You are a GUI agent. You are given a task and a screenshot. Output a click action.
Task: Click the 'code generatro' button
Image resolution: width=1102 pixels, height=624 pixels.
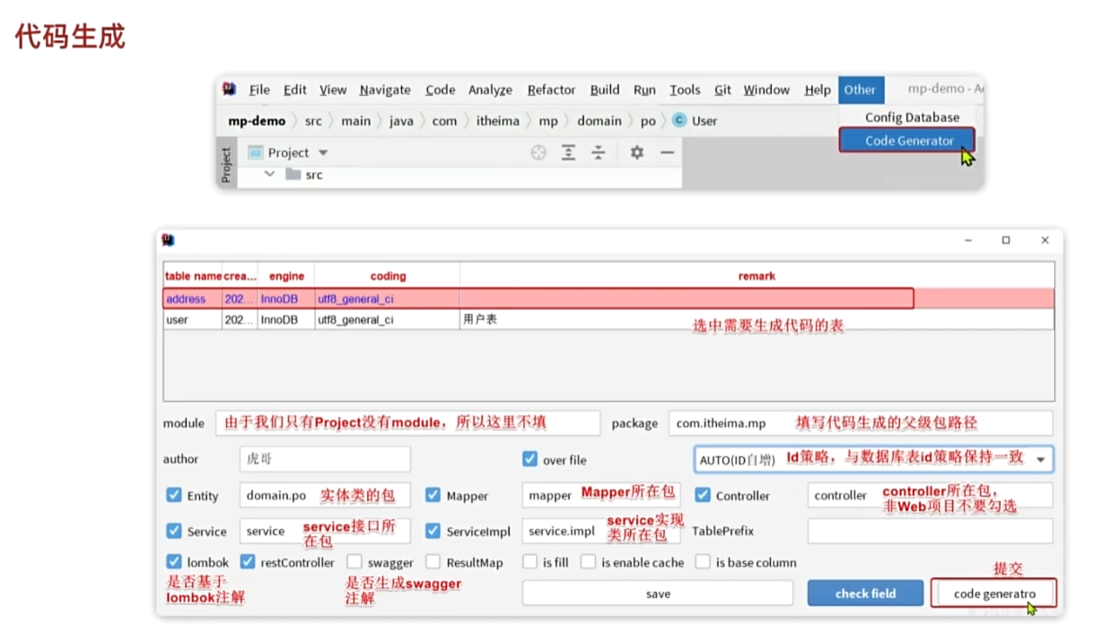[996, 593]
